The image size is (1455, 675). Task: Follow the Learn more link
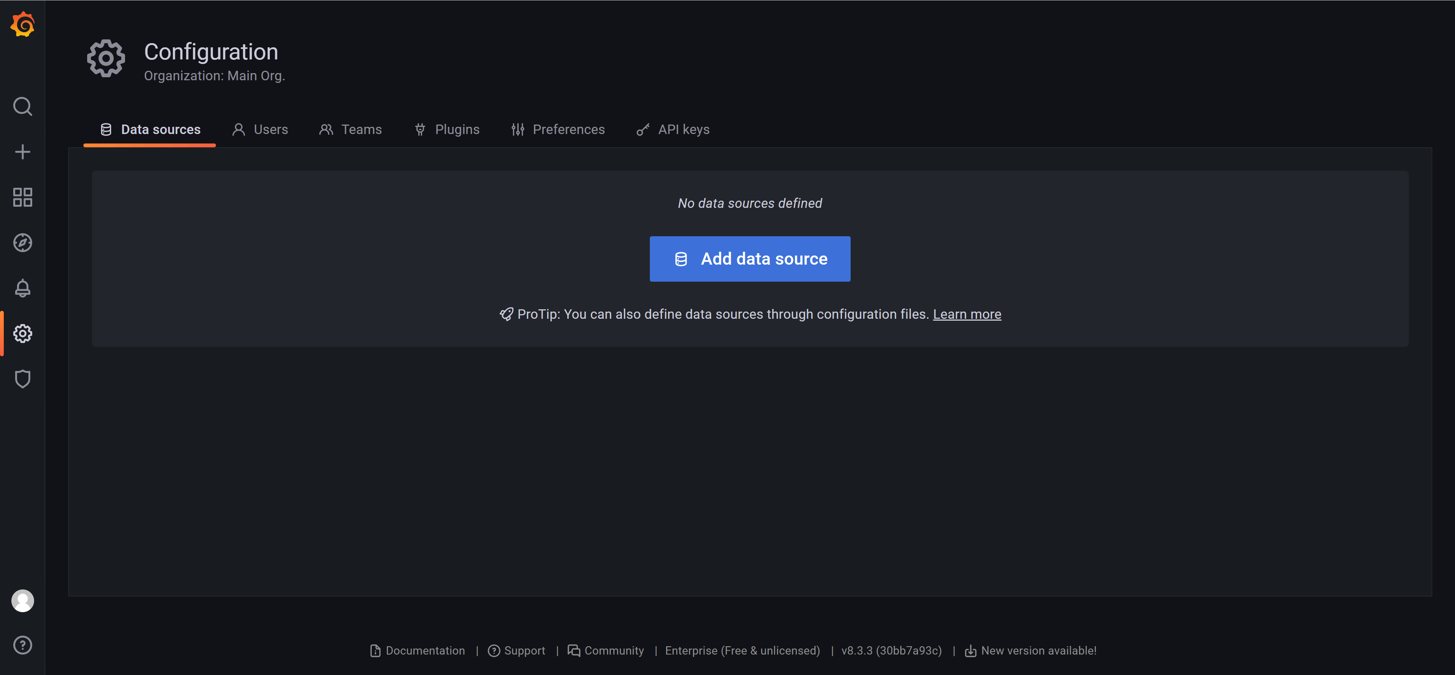pyautogui.click(x=967, y=314)
